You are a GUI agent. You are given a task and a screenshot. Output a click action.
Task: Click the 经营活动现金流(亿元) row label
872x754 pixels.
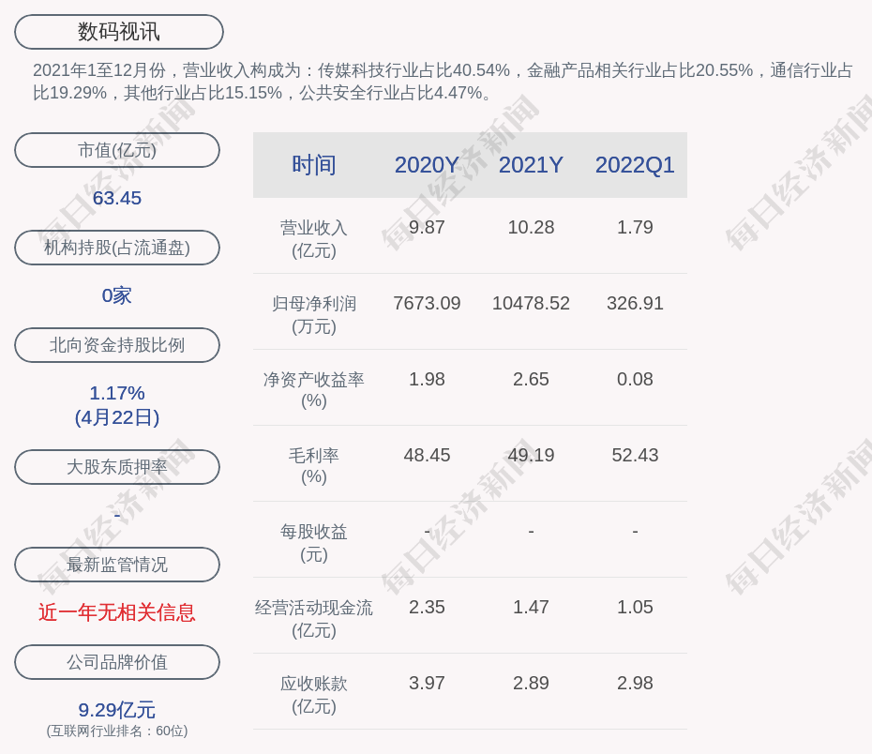click(314, 618)
